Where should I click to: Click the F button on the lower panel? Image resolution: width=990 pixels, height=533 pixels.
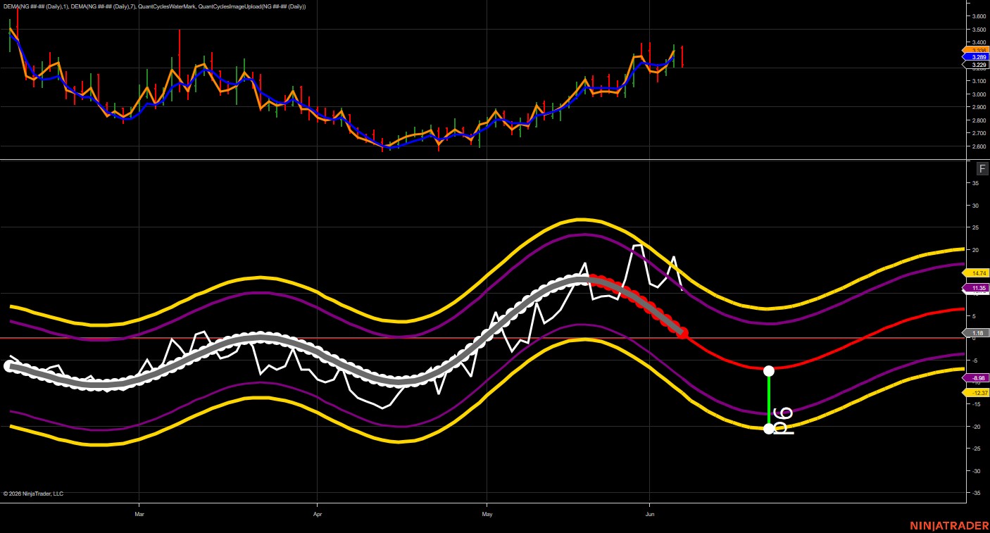coord(982,168)
